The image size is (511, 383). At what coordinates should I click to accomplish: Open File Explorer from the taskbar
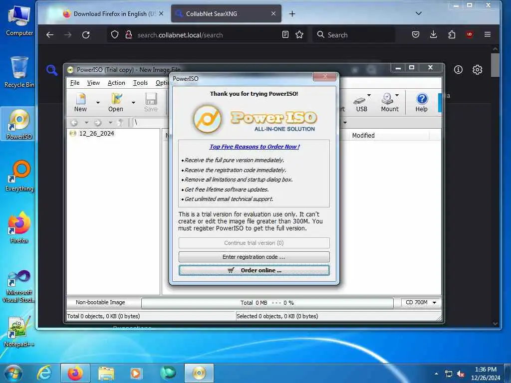click(106, 373)
